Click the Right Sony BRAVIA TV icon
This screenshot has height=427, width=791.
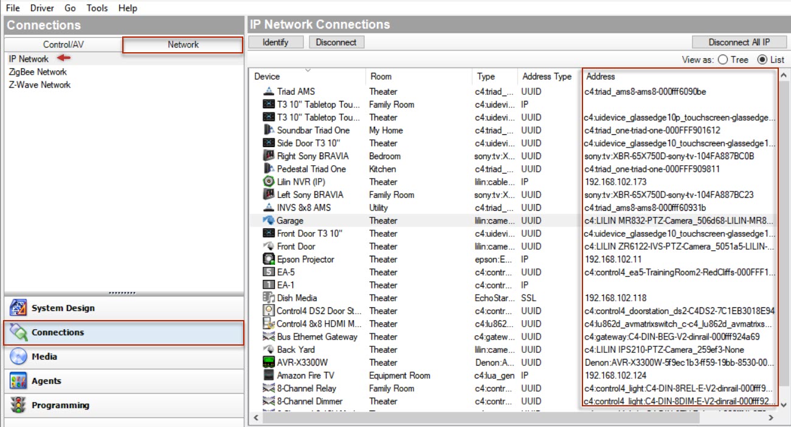(269, 156)
